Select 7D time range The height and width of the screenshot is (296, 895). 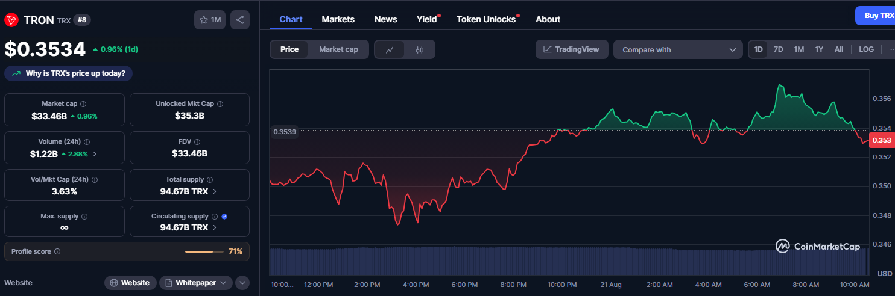click(779, 49)
